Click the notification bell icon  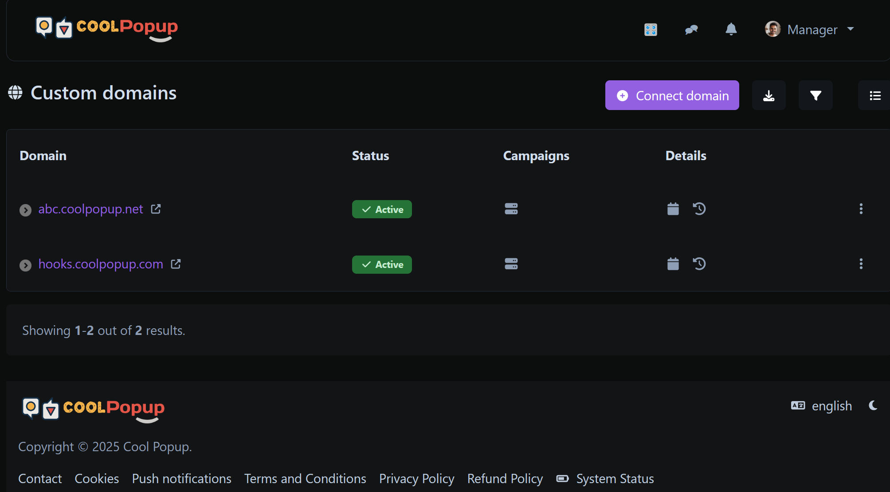(x=731, y=29)
